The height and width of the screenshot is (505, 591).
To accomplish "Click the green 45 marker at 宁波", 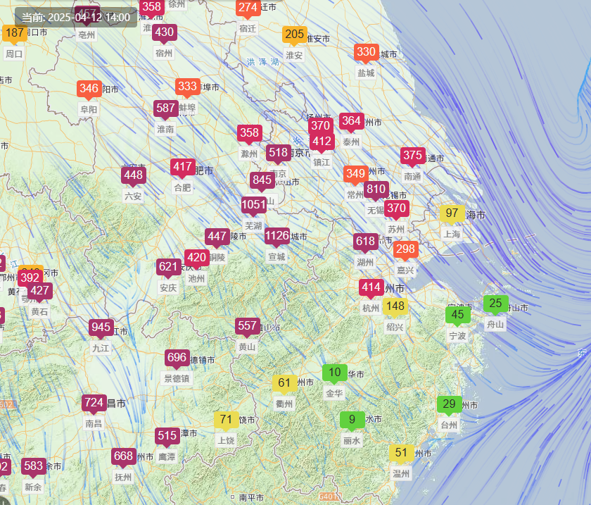I will pyautogui.click(x=457, y=315).
